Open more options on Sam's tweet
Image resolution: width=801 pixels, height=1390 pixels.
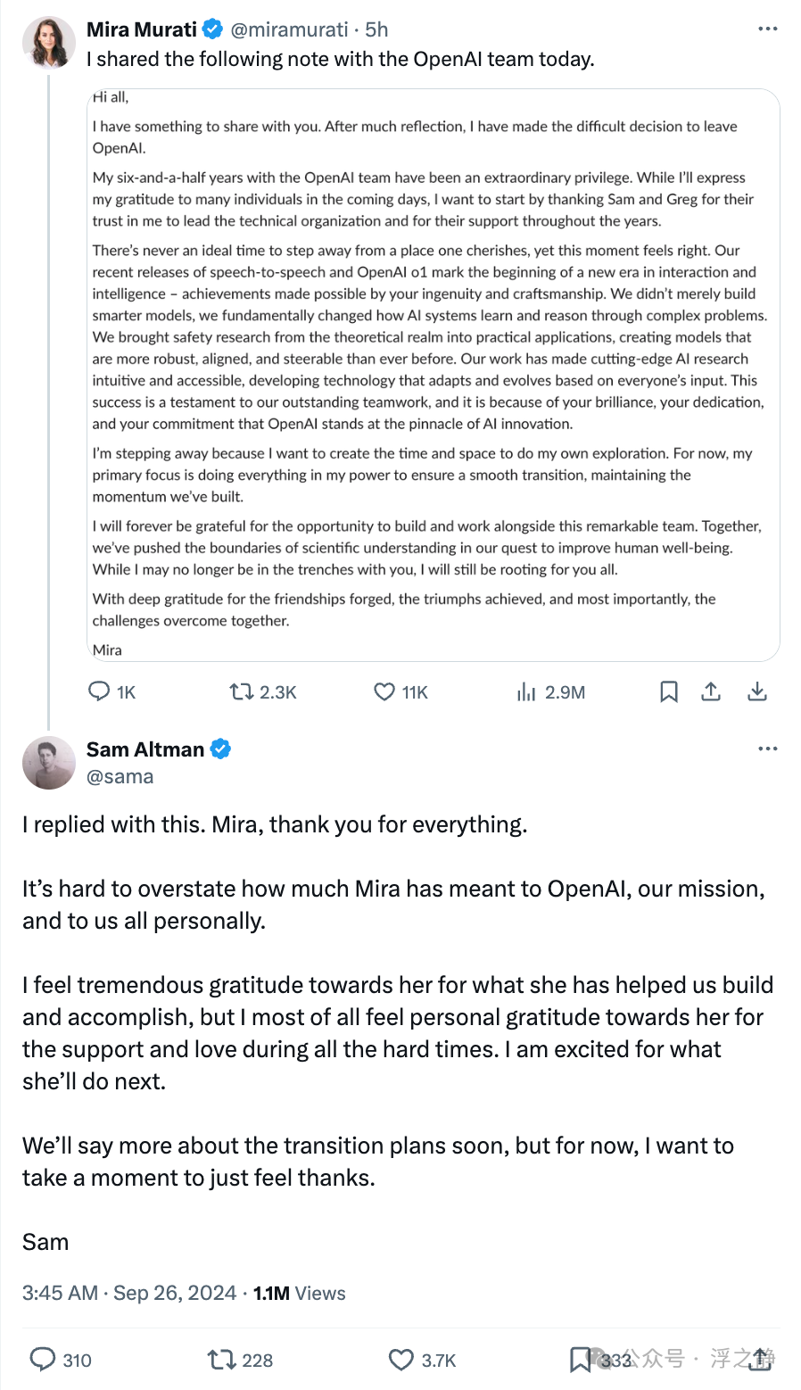tap(767, 749)
